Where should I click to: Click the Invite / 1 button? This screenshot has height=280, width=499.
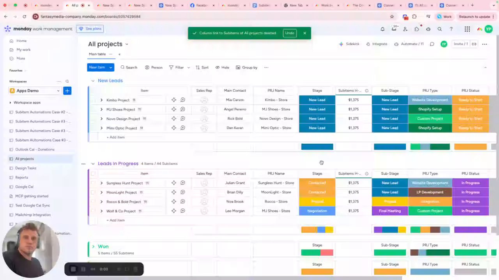pos(460,44)
